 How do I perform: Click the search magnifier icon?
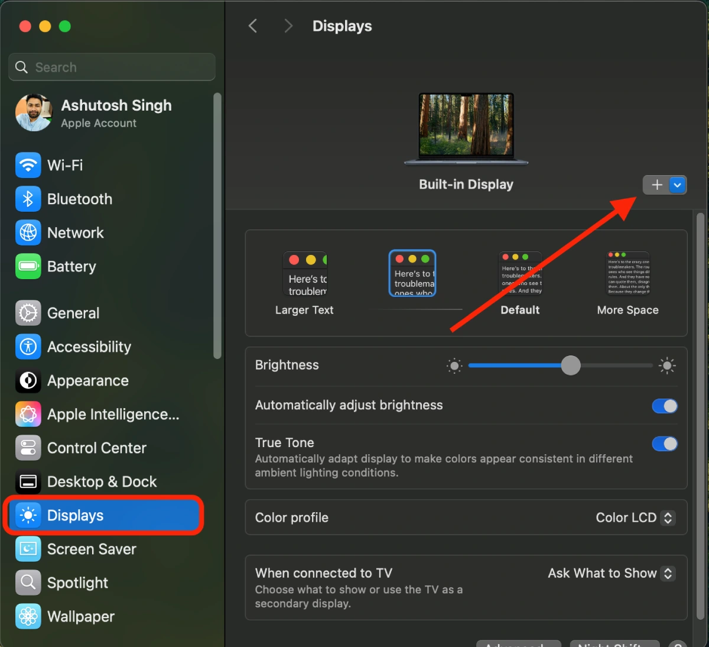click(x=21, y=67)
